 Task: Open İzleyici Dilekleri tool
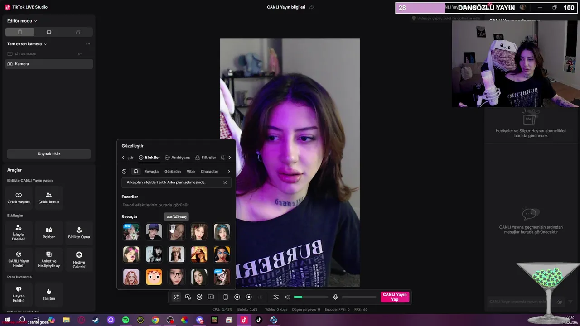click(19, 233)
